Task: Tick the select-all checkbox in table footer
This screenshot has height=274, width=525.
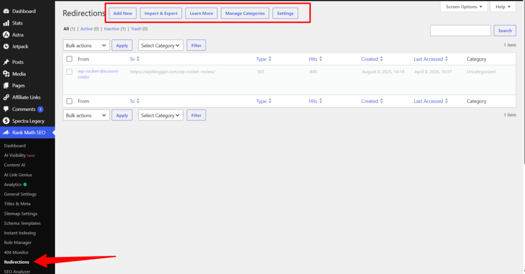Action: [x=69, y=101]
